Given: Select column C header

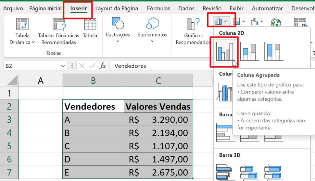Looking at the screenshot, I should click(x=158, y=81).
